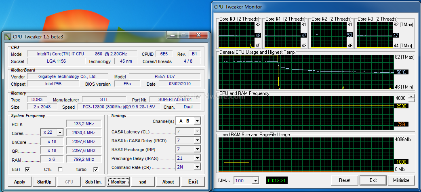Click the 1080 used RAM readout
This screenshot has height=192, width=421.
[x=401, y=162]
